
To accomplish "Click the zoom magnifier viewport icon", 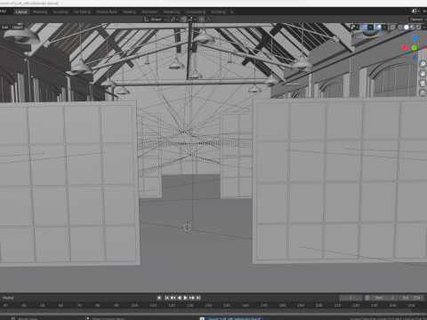I will [x=423, y=64].
